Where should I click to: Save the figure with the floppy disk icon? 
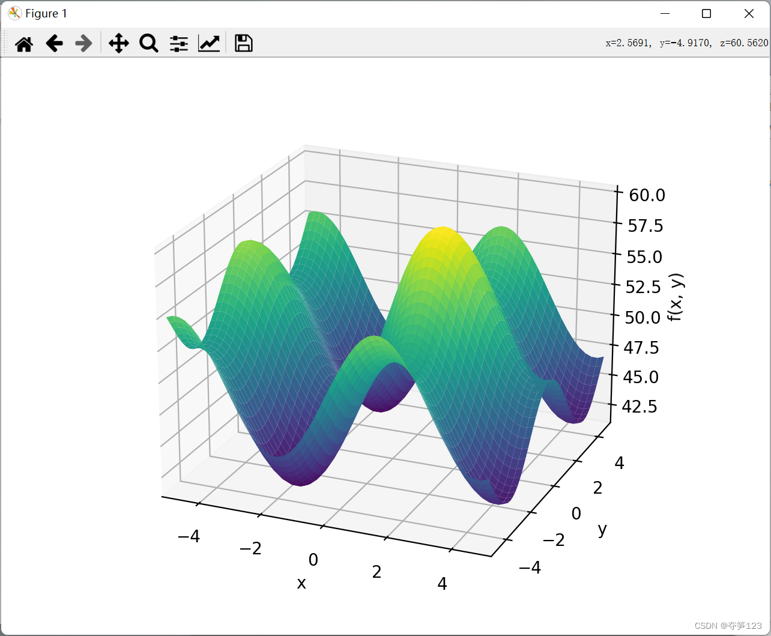point(243,43)
